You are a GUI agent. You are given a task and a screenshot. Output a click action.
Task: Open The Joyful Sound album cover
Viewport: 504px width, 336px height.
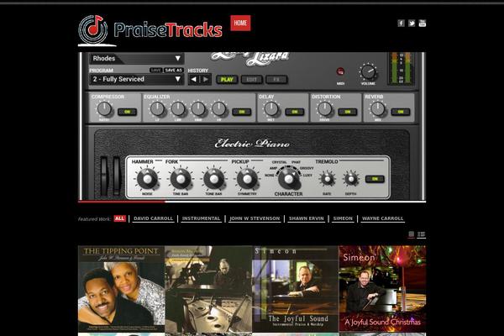tap(296, 289)
